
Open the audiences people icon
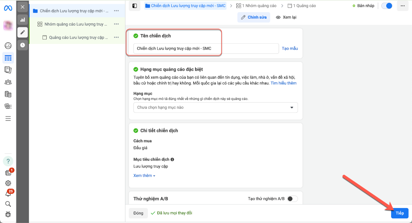(8, 82)
